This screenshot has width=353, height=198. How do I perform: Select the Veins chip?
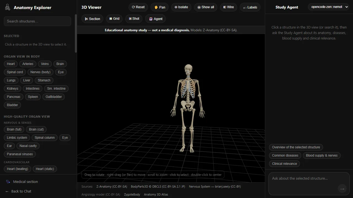coord(45,64)
